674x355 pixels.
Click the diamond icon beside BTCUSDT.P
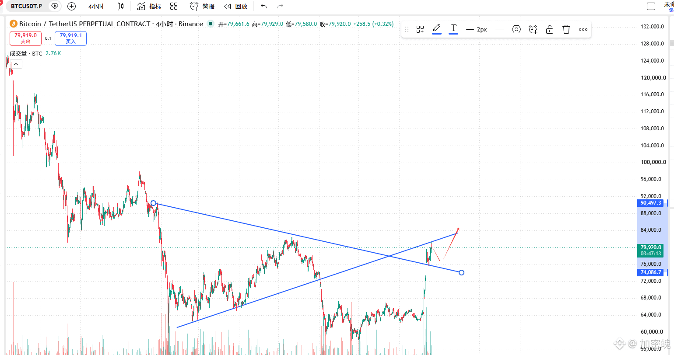[x=55, y=6]
